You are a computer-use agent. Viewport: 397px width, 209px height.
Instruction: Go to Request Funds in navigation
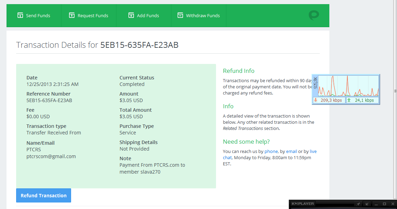93,15
